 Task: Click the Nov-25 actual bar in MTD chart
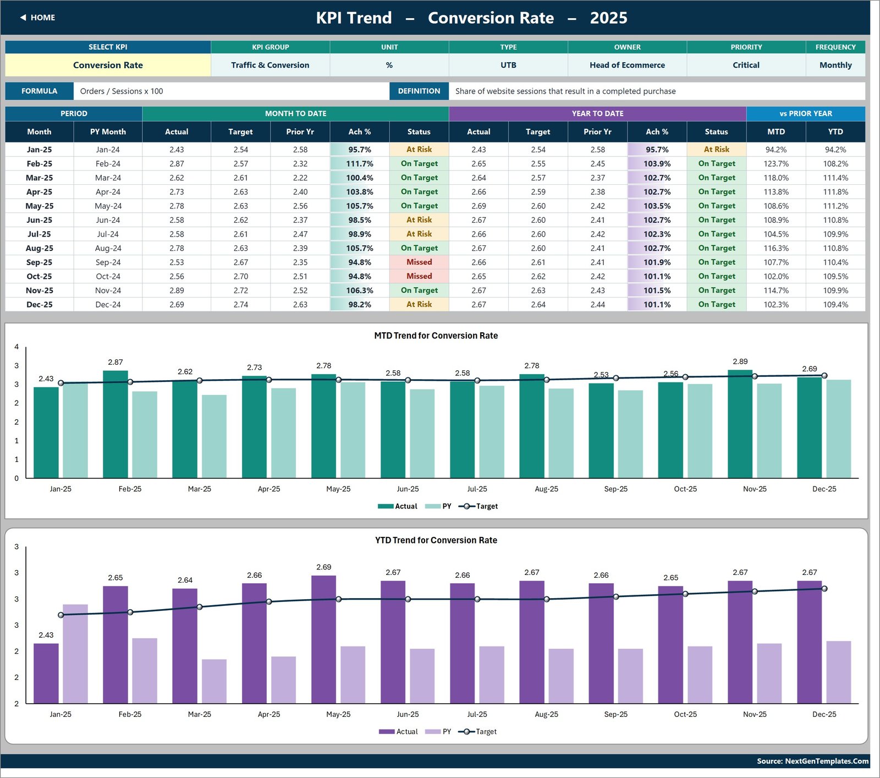[740, 424]
